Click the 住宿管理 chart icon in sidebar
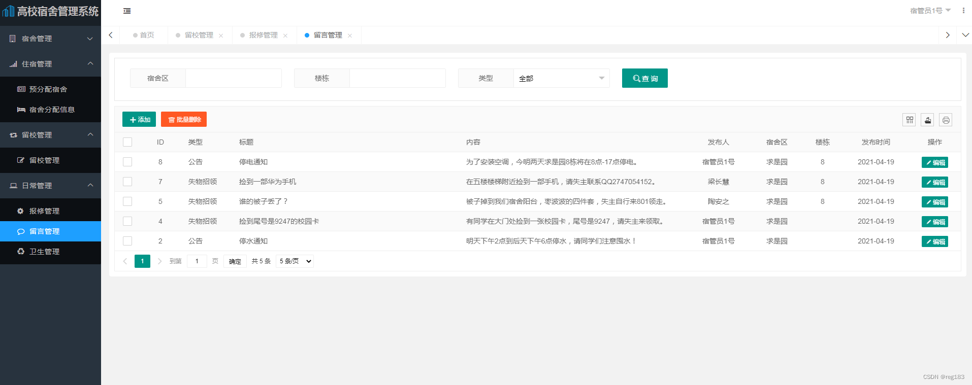This screenshot has width=972, height=385. [13, 64]
